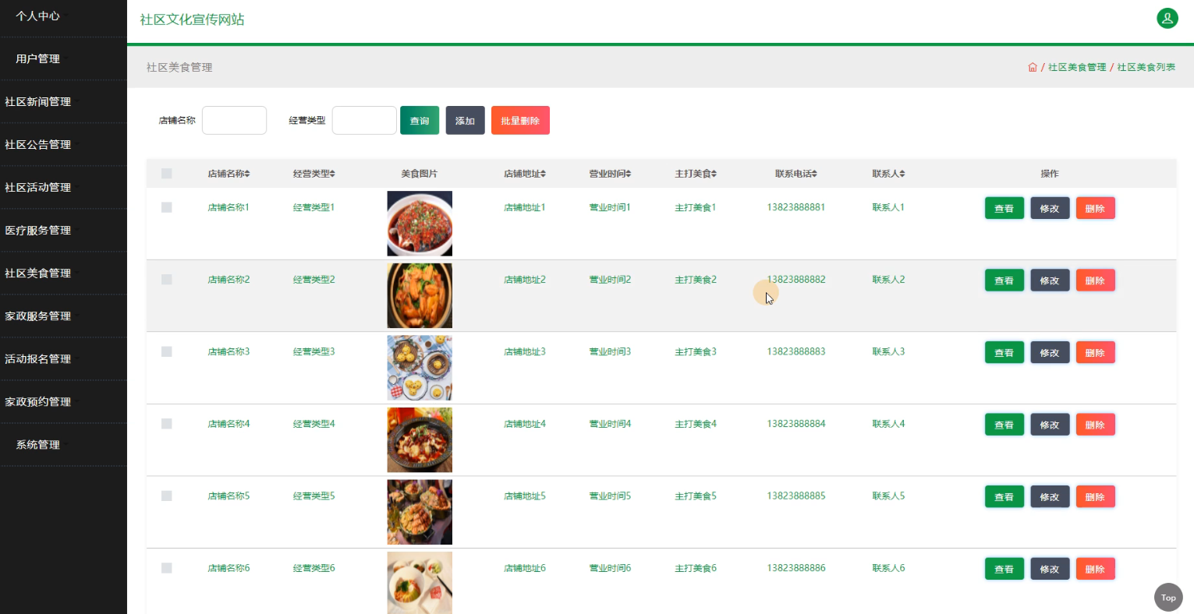Open 家政服务管理 in sidebar
Viewport: 1194px width, 614px height.
pyautogui.click(x=63, y=316)
